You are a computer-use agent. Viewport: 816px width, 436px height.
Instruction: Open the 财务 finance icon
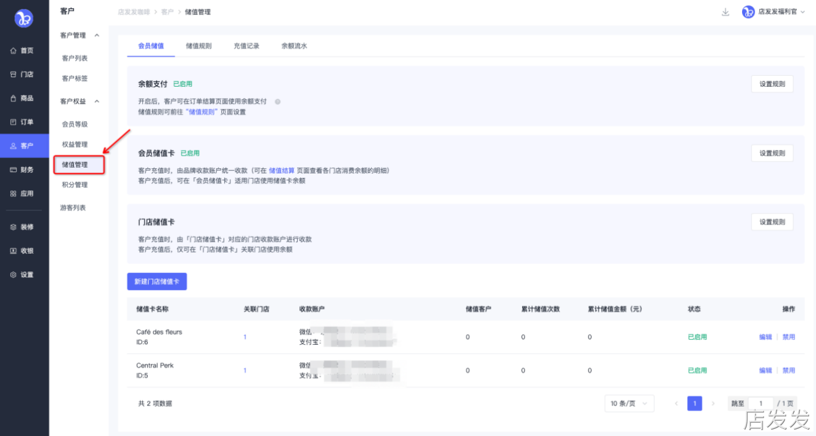tap(13, 170)
